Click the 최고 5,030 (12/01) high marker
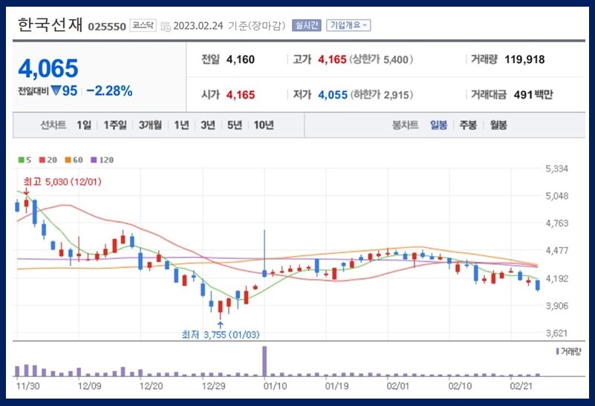595x406 pixels. click(x=62, y=182)
